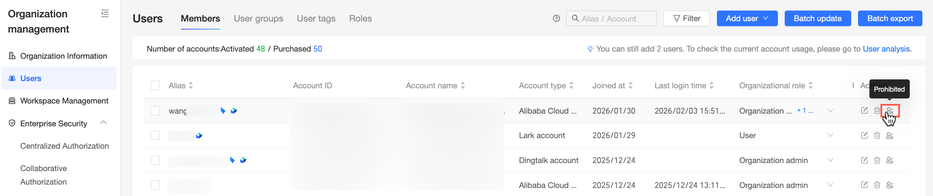Screen dimensions: 933x196
Task: Open Workspace Management in the sidebar
Action: (x=64, y=101)
